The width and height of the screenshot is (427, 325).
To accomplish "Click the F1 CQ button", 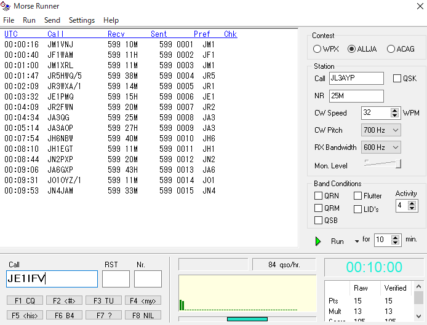I will tap(25, 300).
